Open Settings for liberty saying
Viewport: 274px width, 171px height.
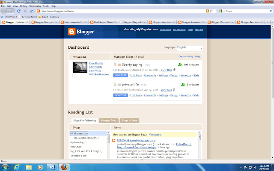163,75
